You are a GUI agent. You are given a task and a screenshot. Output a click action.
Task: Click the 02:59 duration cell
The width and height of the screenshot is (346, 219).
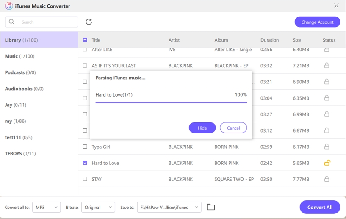(x=266, y=147)
